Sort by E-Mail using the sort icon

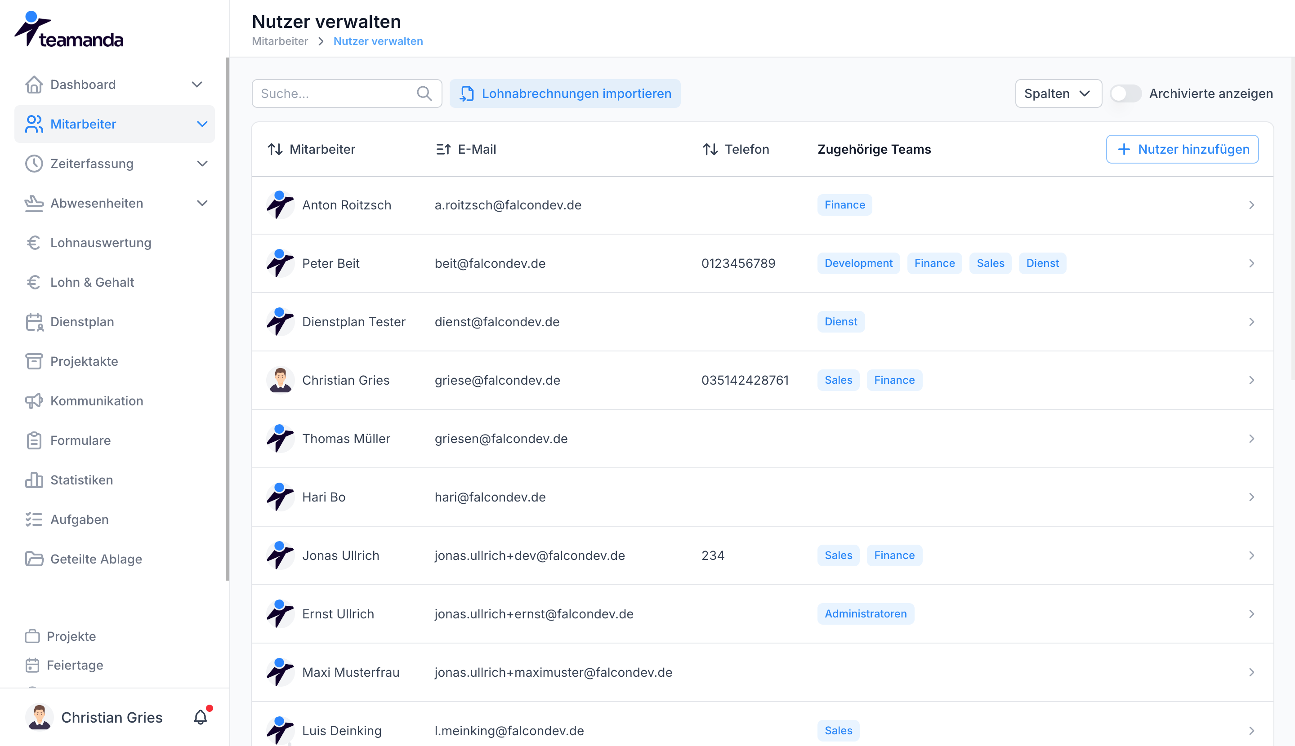point(443,149)
